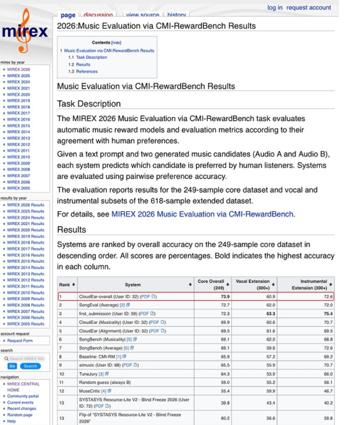Open MIREX 2005 in mirex by year
The image size is (362, 425).
click(18, 188)
